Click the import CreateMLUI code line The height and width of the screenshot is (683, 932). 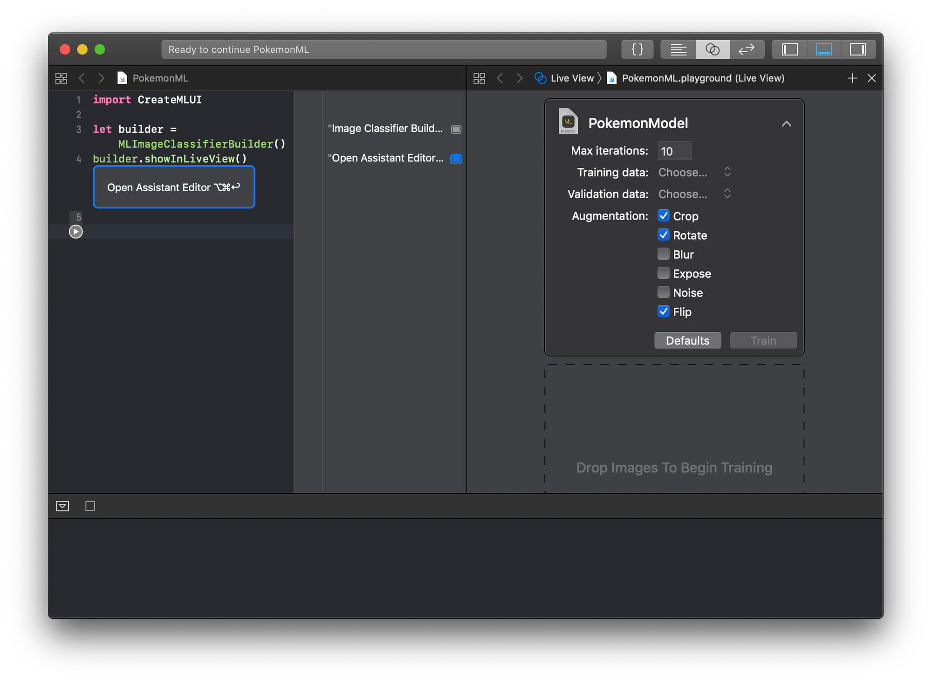147,100
